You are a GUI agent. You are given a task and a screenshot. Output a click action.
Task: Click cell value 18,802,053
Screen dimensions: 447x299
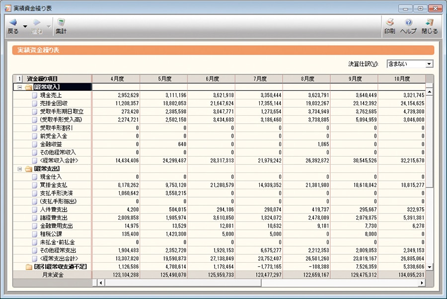pos(174,103)
